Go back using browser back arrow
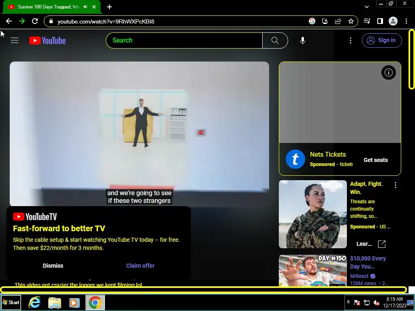 pyautogui.click(x=9, y=21)
